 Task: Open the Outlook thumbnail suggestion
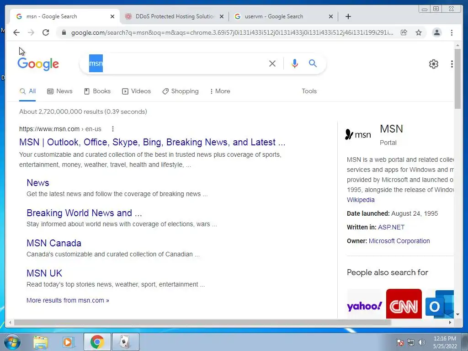point(439,304)
